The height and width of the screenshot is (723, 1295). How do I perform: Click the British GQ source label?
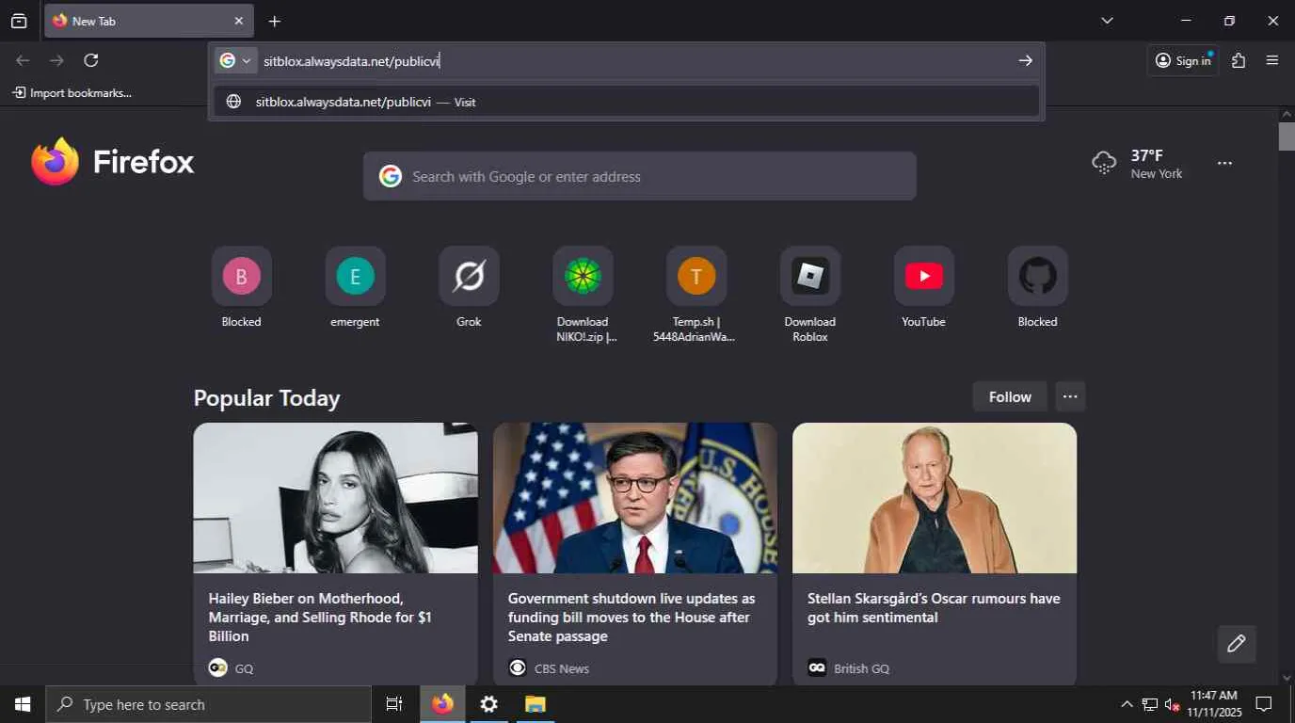point(861,668)
